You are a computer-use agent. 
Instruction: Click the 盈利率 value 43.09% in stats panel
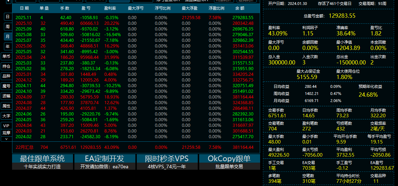point(278,34)
